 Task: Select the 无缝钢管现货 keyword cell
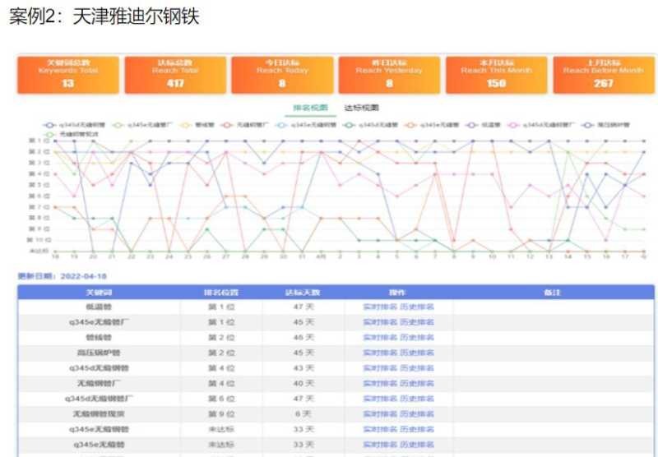click(x=99, y=413)
